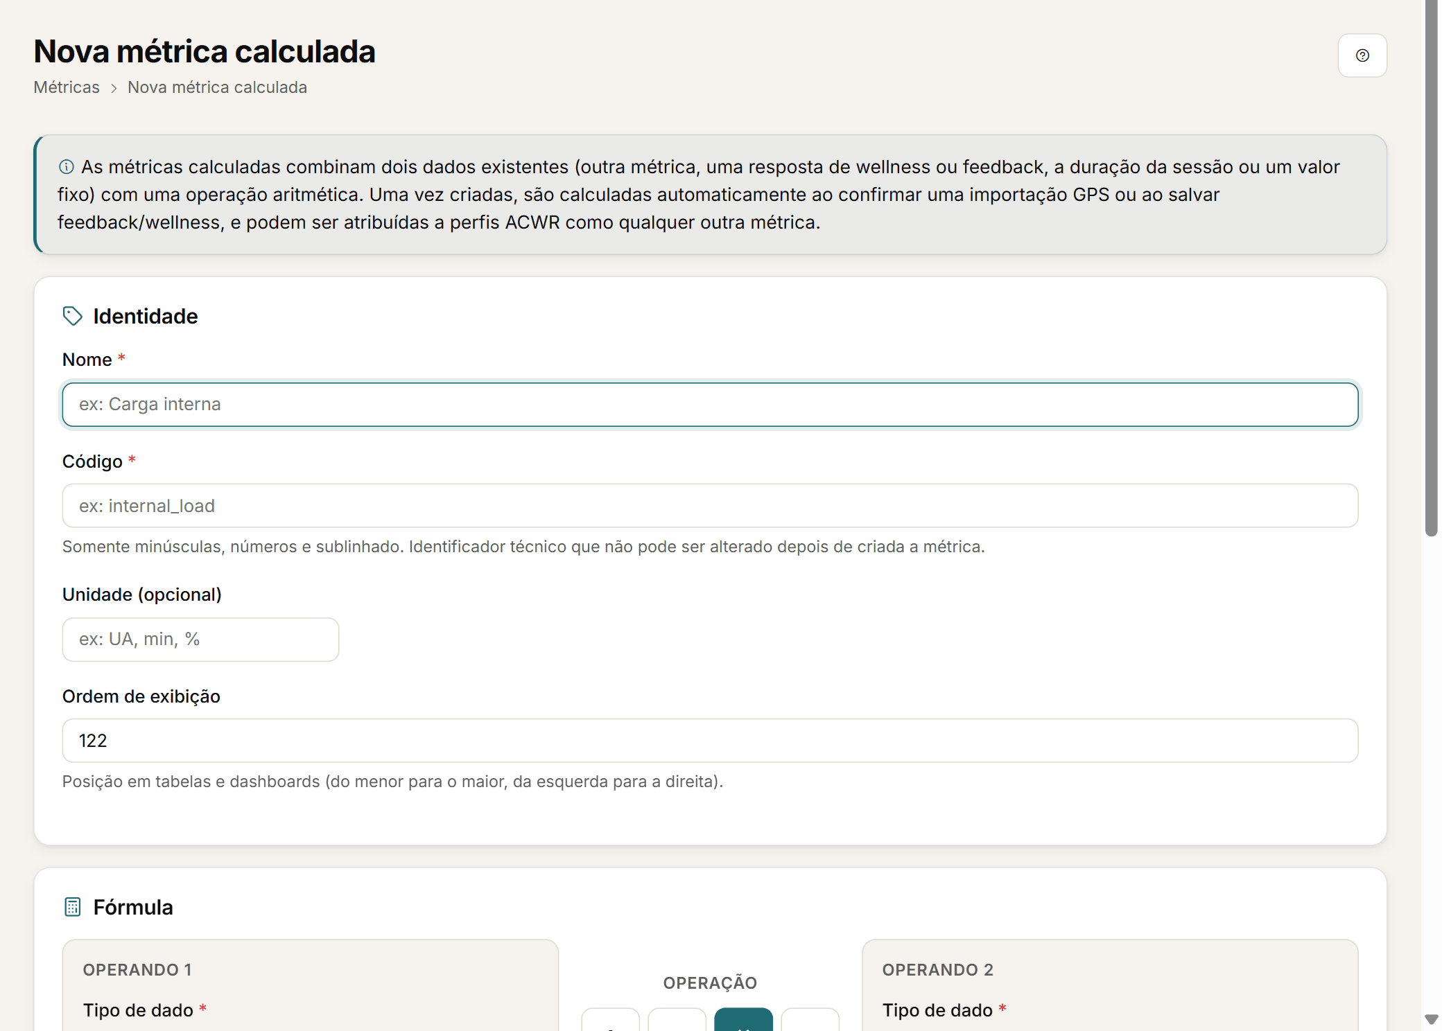Click the breadcrumb chevron after Métricas
The height and width of the screenshot is (1031, 1442).
[114, 88]
